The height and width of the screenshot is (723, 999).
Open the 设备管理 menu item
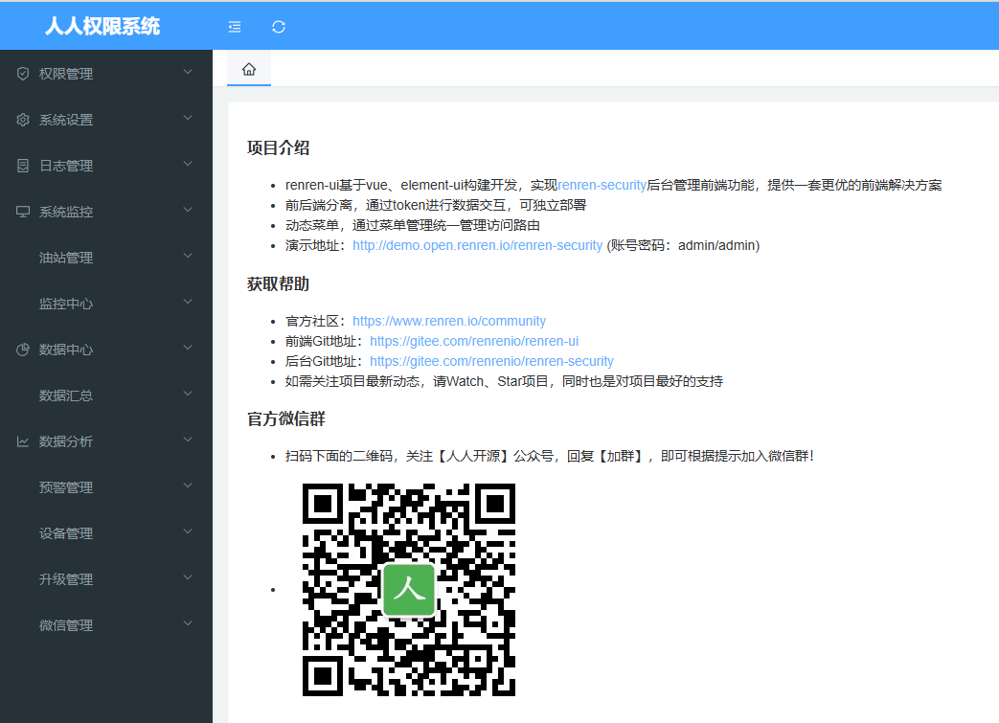tap(105, 533)
